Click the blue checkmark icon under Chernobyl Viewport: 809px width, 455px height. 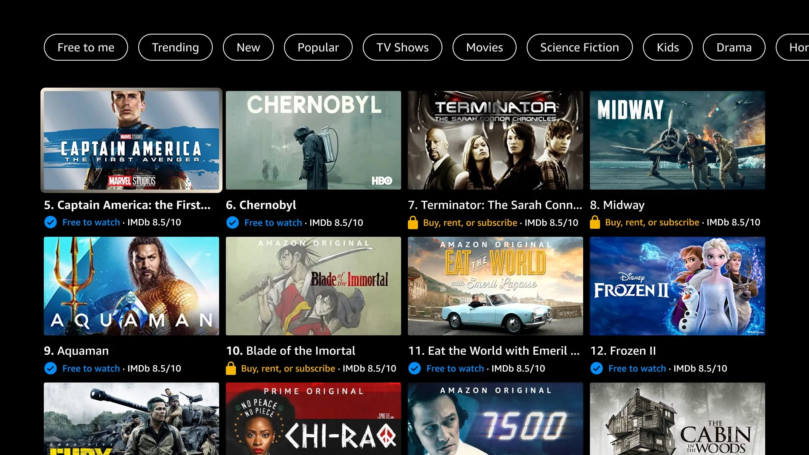pos(233,222)
